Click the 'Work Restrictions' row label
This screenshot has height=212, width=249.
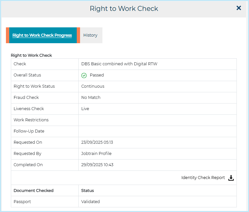pos(31,120)
